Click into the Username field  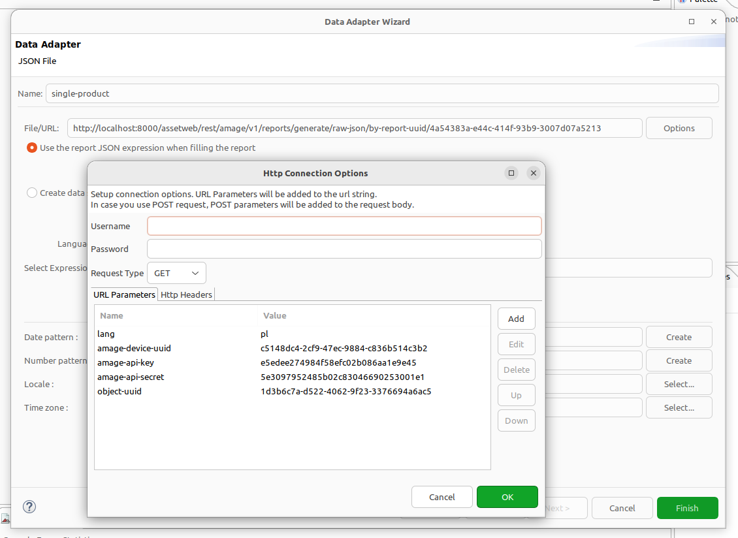pos(344,226)
